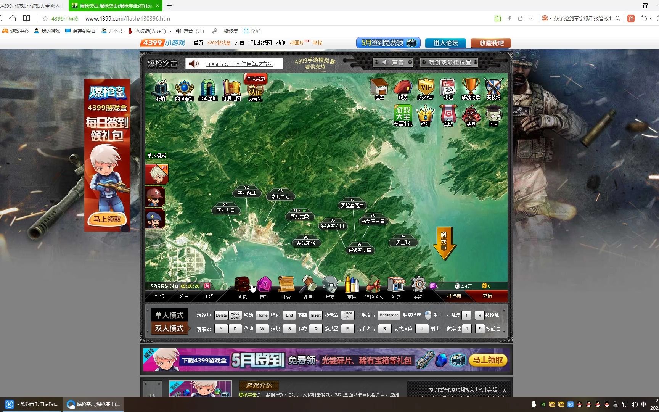The image size is (659, 412).
Task: Open the 秘境 skull tower icon
Action: [x=161, y=90]
